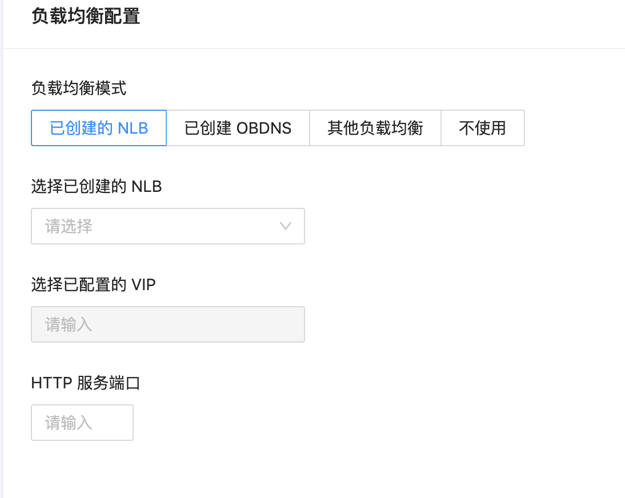The height and width of the screenshot is (498, 625).
Task: Focus the 选择已配置的 VIP input field
Action: (x=168, y=324)
